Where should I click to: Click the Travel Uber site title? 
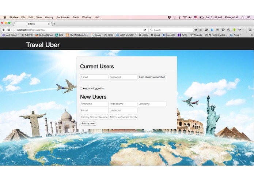click(43, 45)
